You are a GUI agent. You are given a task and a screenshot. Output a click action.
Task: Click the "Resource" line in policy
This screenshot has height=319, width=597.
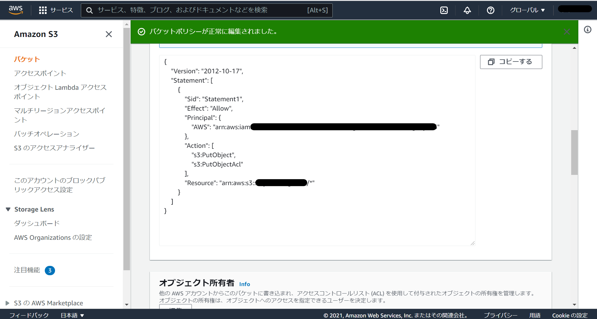point(250,183)
